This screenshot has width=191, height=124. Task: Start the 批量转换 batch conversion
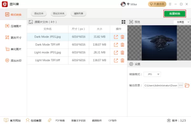click(175, 13)
